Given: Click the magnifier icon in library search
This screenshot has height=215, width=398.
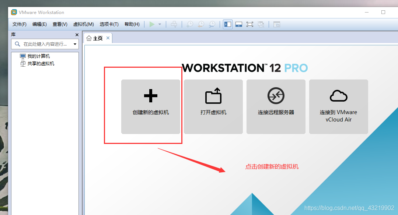Looking at the screenshot, I should (17, 44).
